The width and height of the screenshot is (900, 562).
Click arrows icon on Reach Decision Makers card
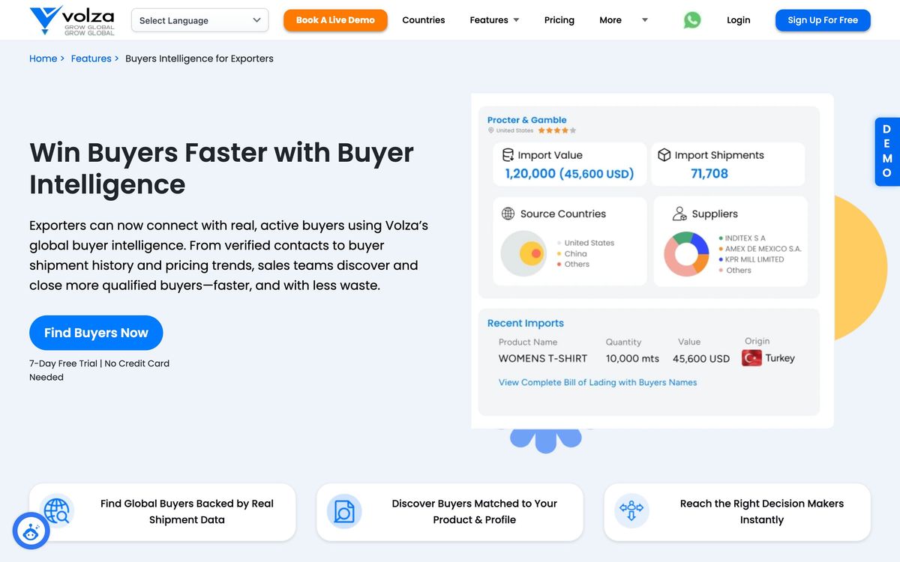(631, 511)
